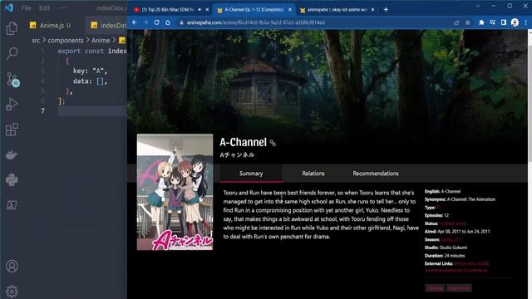
Task: Click the Aired Apr 08, 2011 date text
Action: (x=464, y=232)
